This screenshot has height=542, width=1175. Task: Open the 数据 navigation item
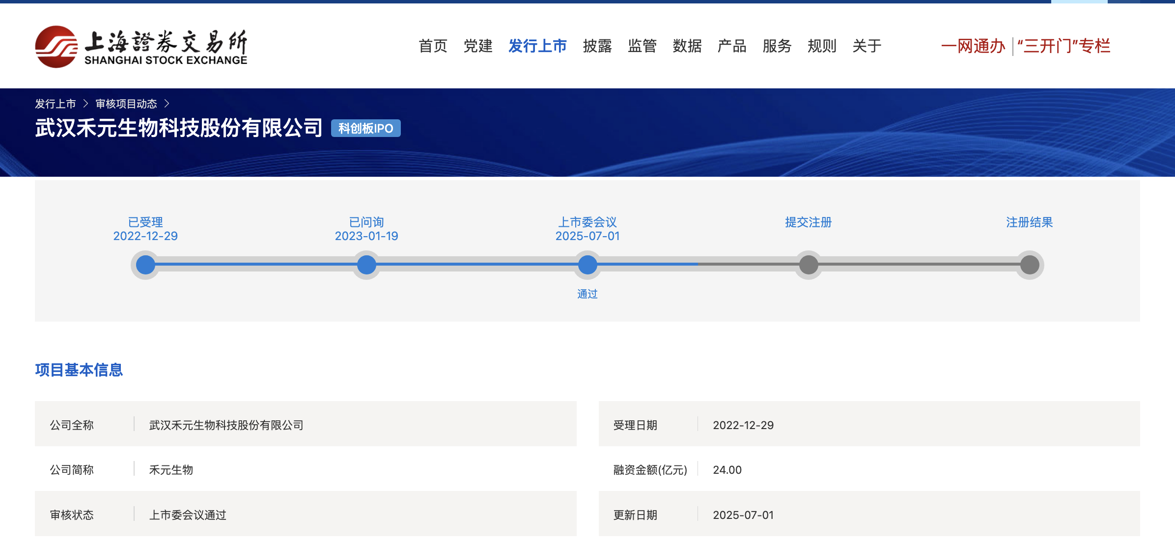click(x=687, y=46)
